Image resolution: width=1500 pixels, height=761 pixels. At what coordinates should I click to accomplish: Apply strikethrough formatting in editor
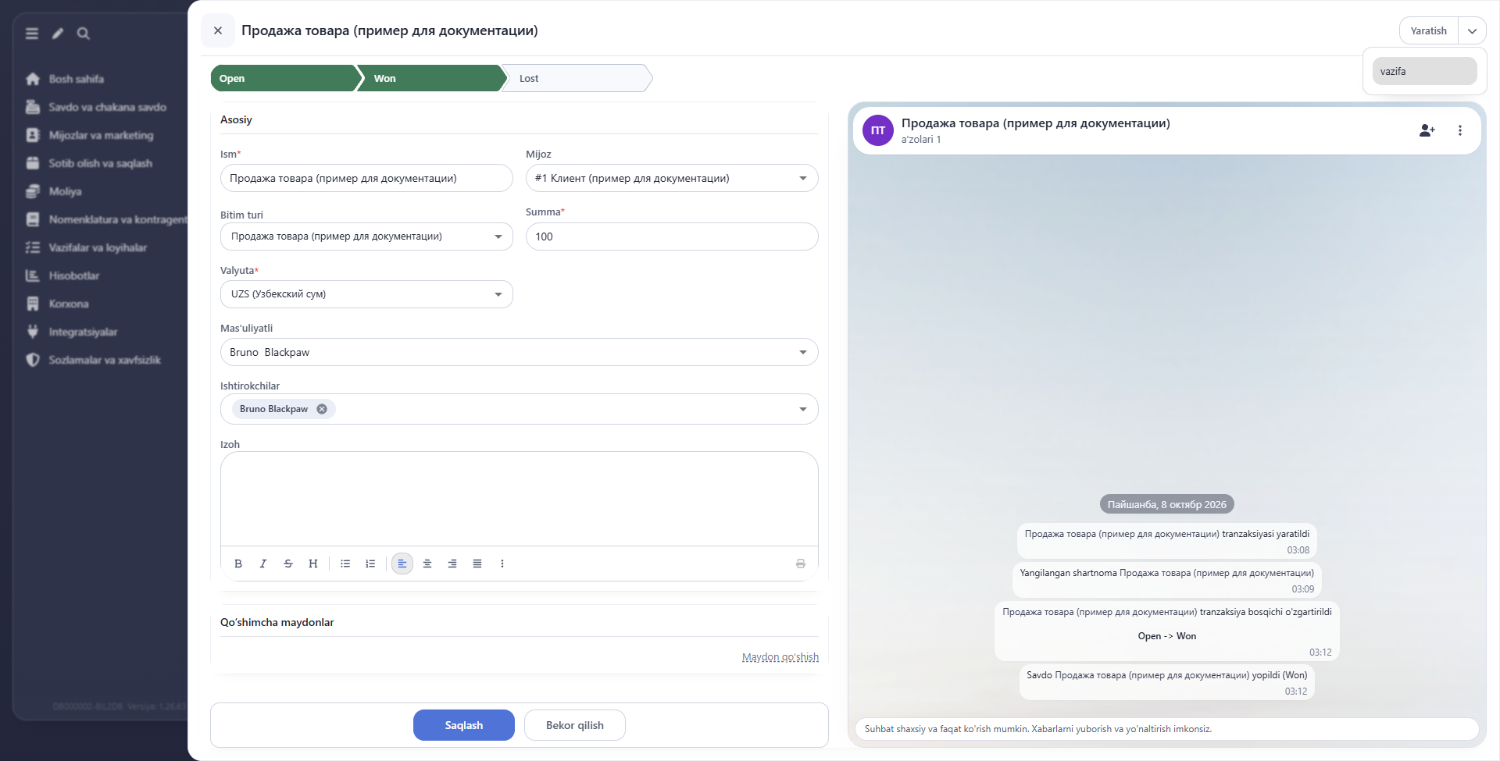288,564
